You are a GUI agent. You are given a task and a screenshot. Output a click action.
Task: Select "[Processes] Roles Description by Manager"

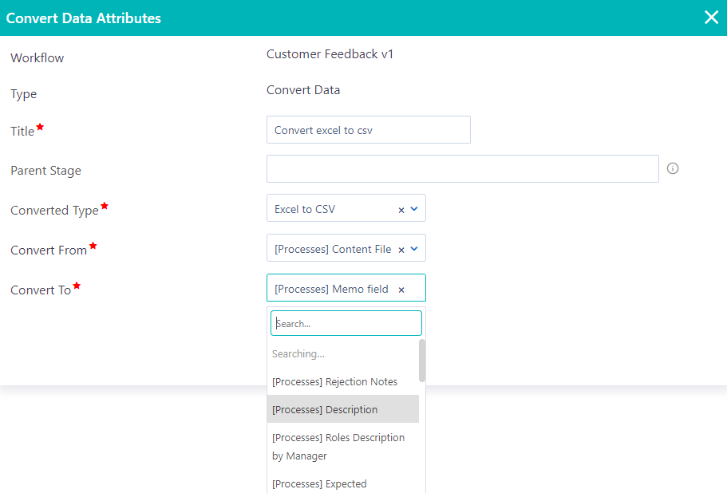(x=338, y=446)
